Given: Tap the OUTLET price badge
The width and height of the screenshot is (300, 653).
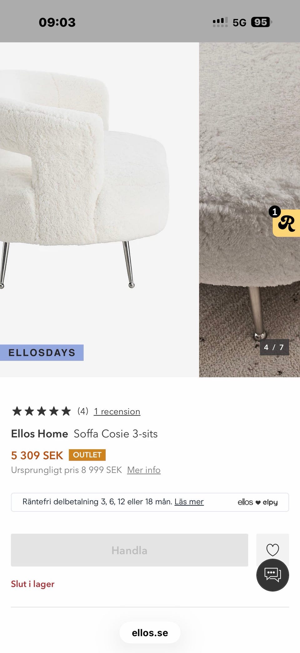Looking at the screenshot, I should click(87, 455).
